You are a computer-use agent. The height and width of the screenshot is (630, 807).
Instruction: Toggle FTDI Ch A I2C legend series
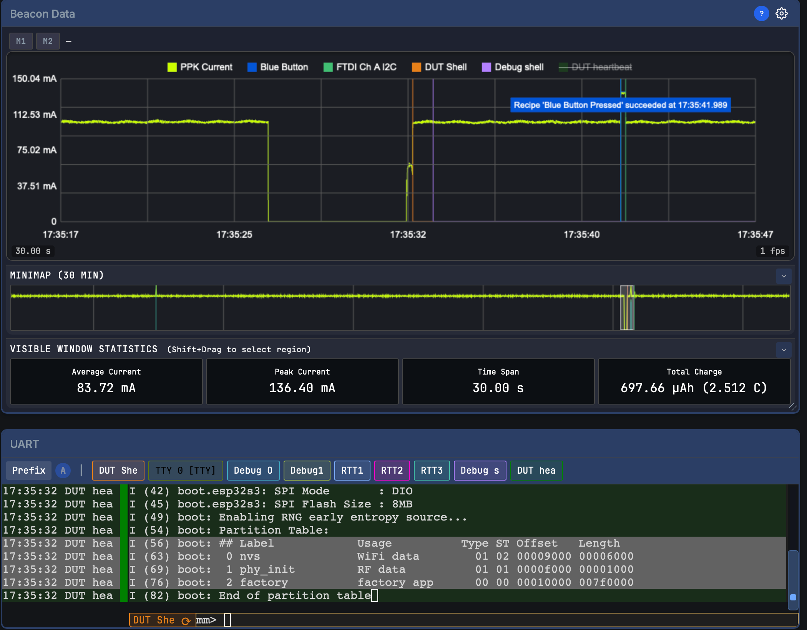coord(360,67)
